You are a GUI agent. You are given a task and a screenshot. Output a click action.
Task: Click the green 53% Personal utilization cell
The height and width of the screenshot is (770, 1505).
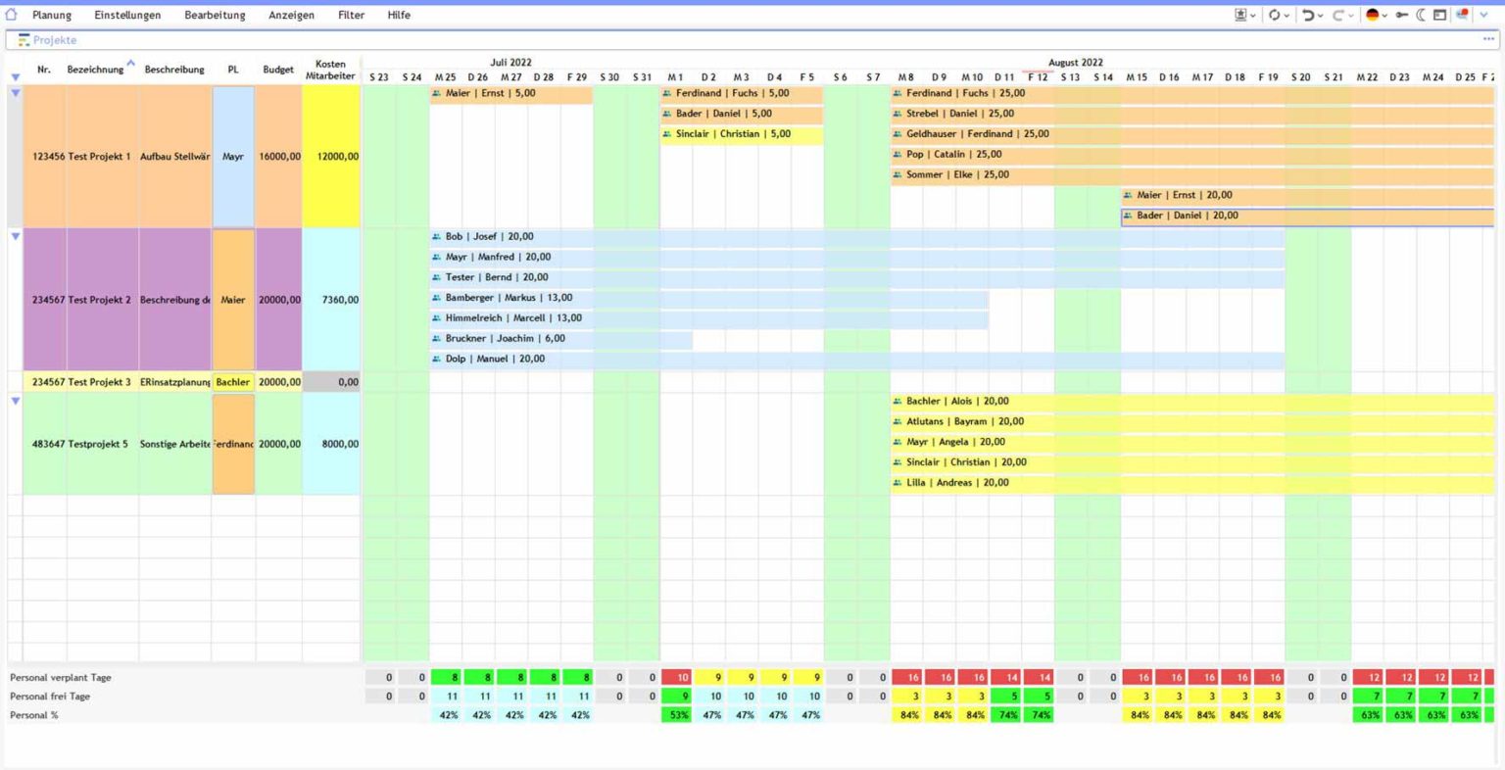[x=678, y=714]
